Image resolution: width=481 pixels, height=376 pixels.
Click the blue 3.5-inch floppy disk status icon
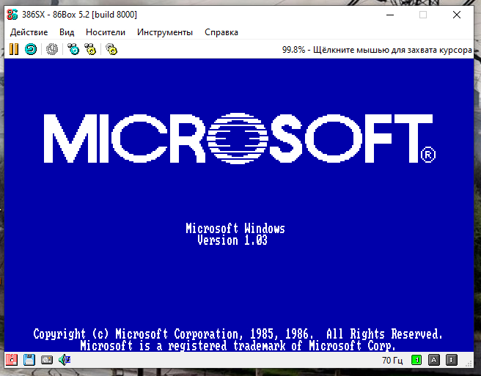tap(29, 360)
